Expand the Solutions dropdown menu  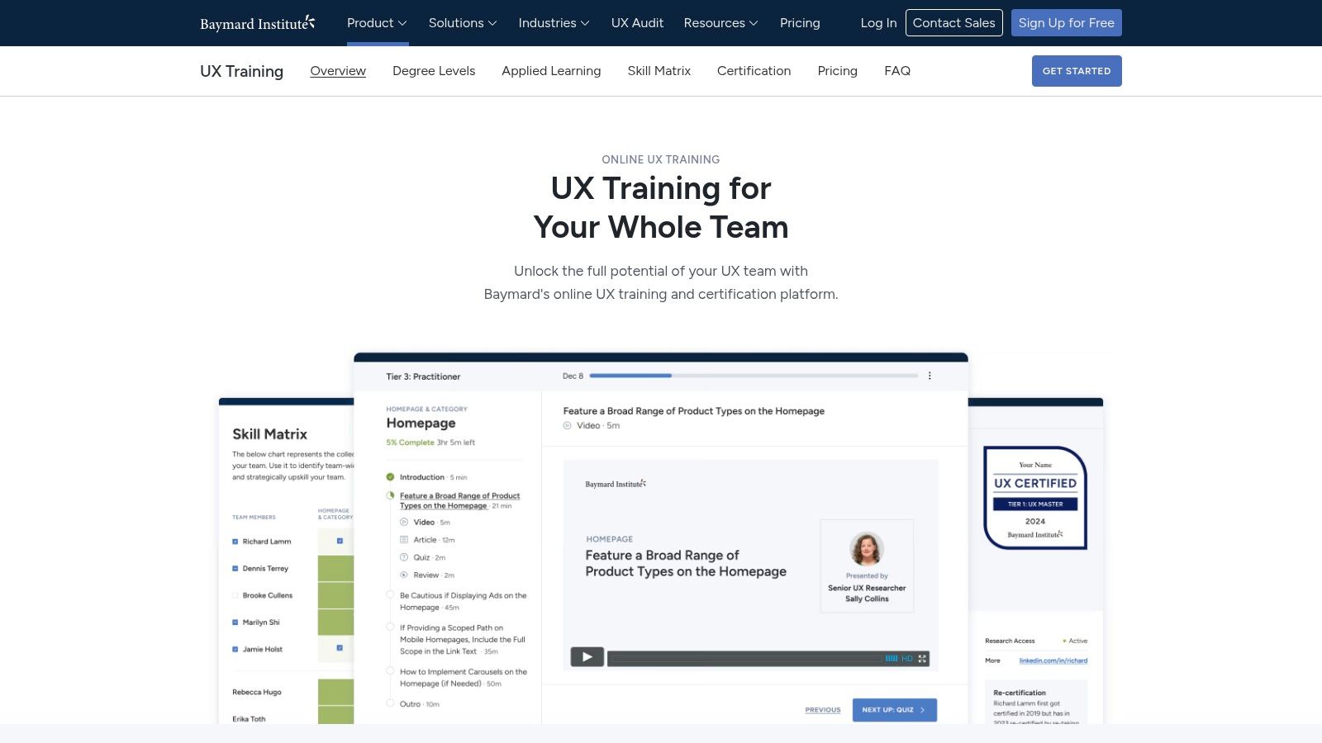(x=463, y=23)
